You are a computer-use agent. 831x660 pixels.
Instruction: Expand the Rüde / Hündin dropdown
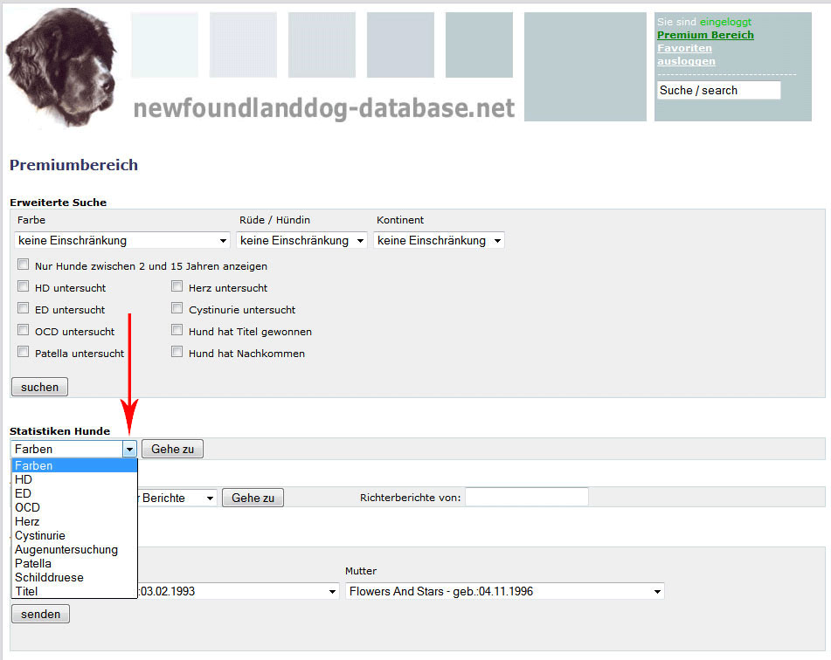301,240
